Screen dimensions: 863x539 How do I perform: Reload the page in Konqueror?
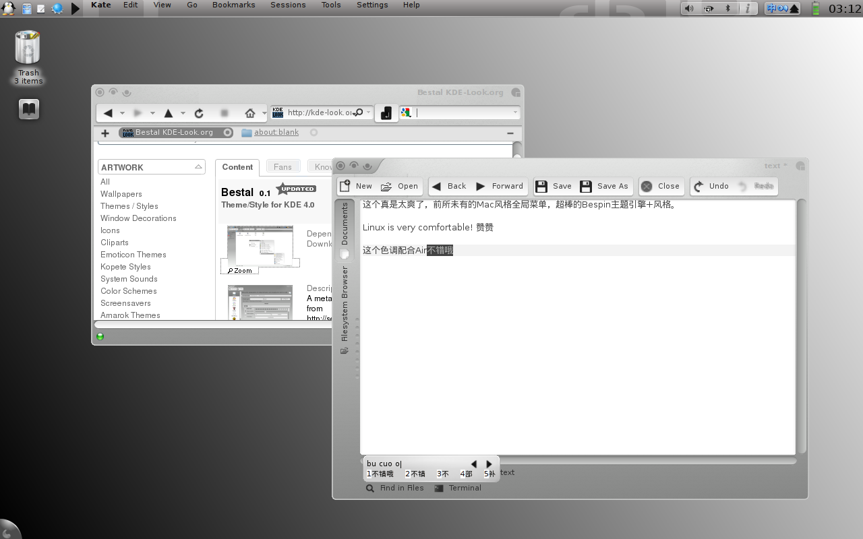(x=199, y=113)
